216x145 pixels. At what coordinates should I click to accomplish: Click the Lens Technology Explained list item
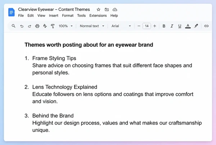(x=65, y=87)
